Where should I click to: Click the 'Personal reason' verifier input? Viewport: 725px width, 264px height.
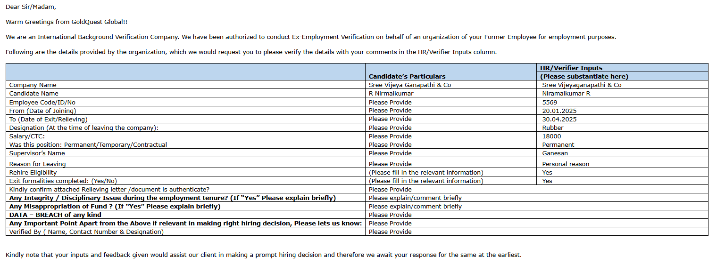coord(566,164)
